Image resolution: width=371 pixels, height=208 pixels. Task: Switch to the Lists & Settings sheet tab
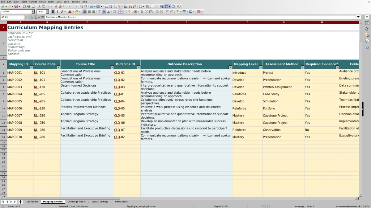click(100, 202)
